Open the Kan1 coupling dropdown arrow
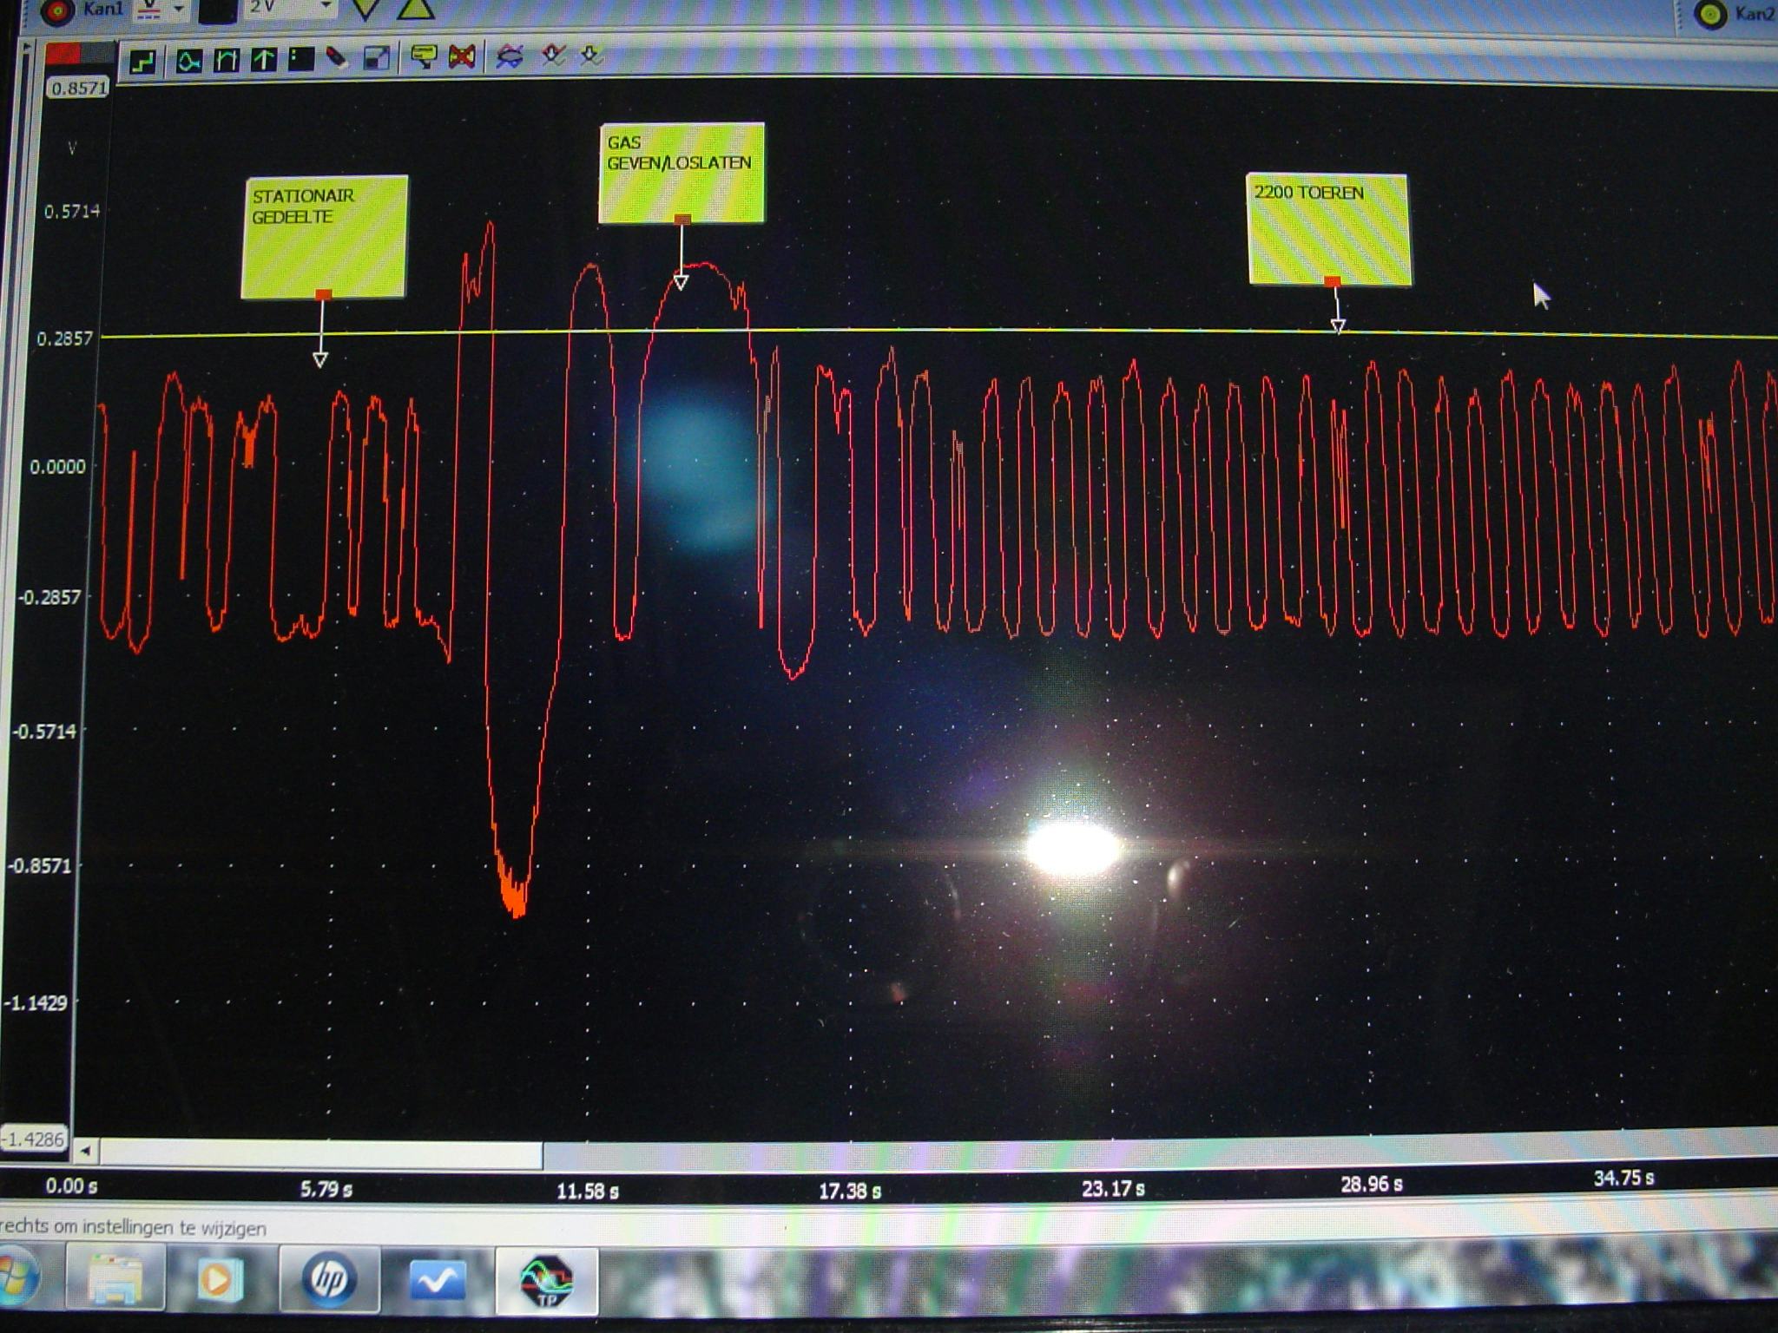 pyautogui.click(x=179, y=10)
